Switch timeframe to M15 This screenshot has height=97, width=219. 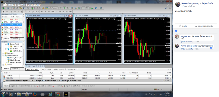click(49, 12)
